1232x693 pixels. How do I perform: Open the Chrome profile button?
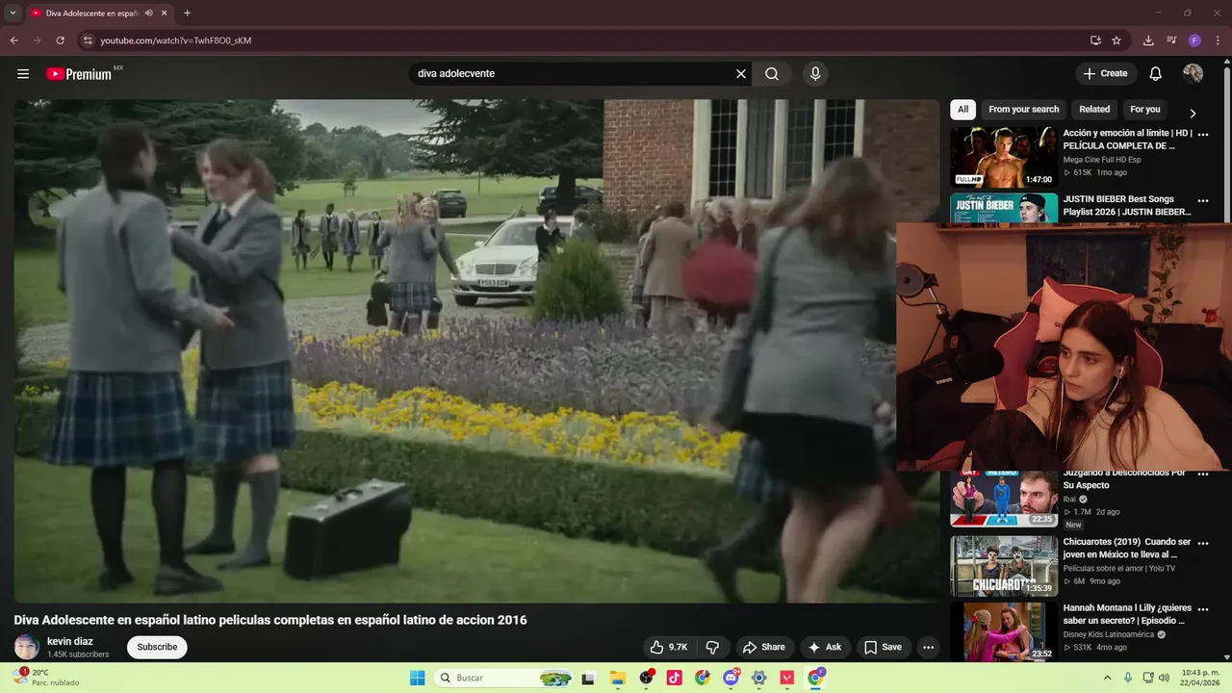click(x=1194, y=40)
